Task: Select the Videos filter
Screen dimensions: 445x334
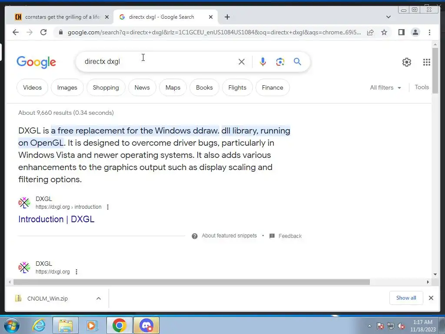Action: point(32,87)
